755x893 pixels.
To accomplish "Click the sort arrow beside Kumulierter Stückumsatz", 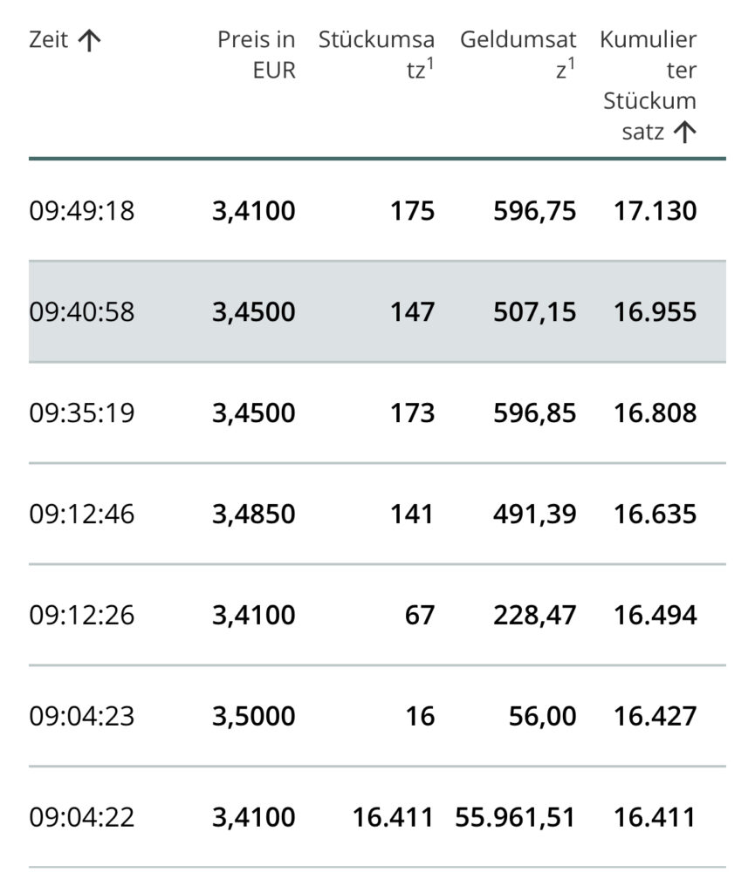I will (685, 133).
